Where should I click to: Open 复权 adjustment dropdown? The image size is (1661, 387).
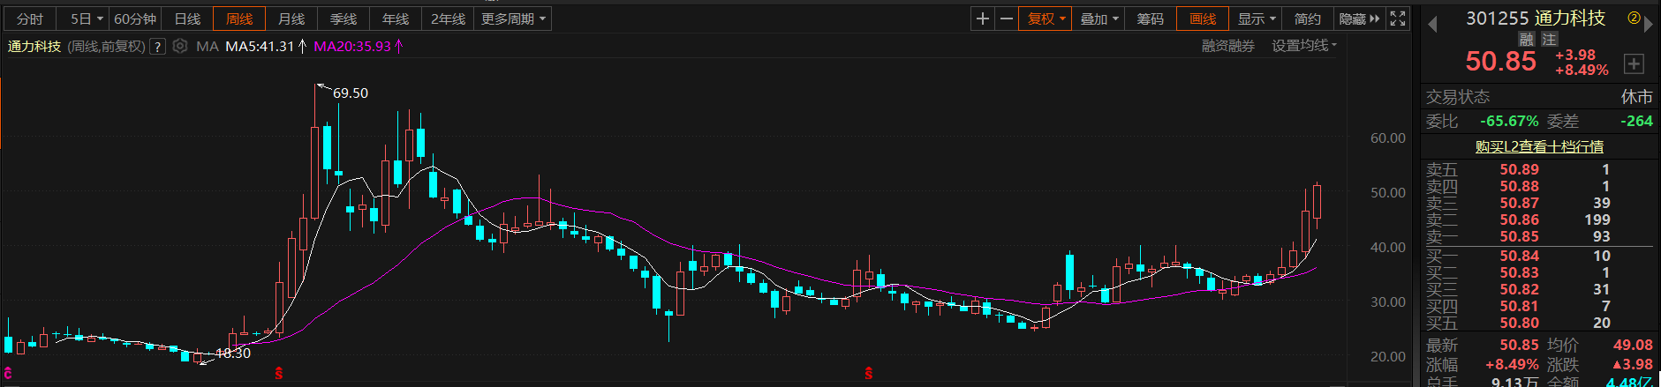[1047, 19]
